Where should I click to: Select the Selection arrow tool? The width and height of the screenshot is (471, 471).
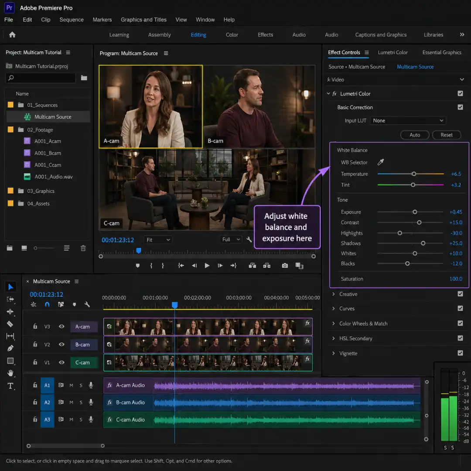(x=10, y=287)
